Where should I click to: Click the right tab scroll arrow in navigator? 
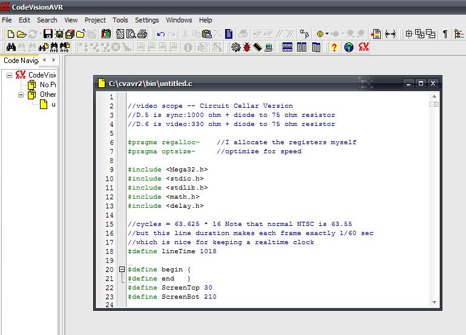pos(53,60)
